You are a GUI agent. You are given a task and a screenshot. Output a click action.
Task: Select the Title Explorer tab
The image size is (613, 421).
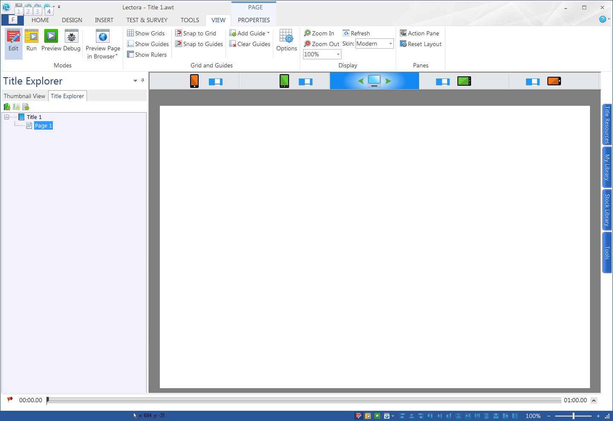point(67,96)
